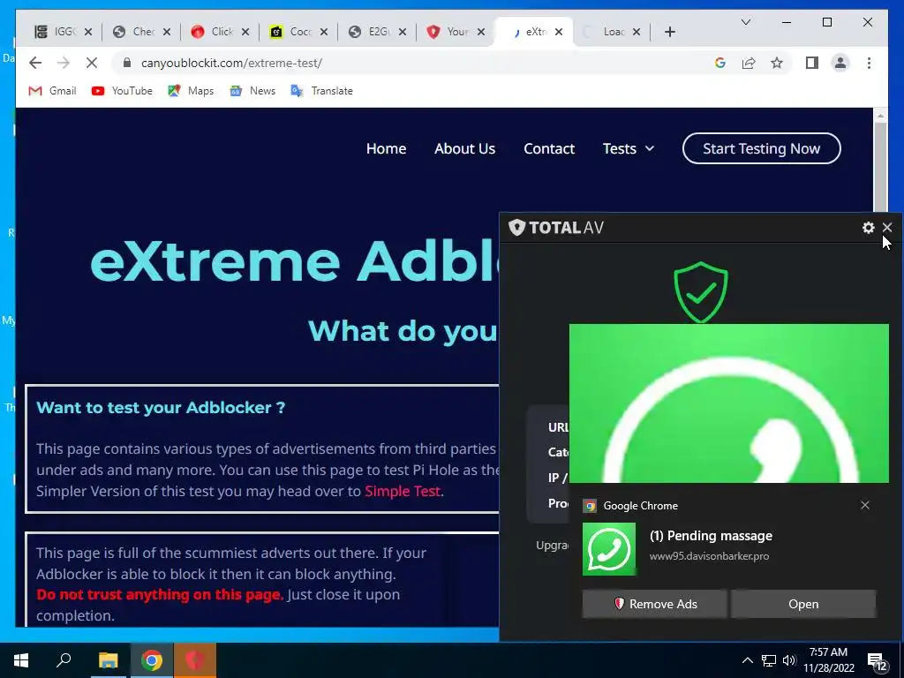
Task: Open Windows Start menu
Action: 21,660
